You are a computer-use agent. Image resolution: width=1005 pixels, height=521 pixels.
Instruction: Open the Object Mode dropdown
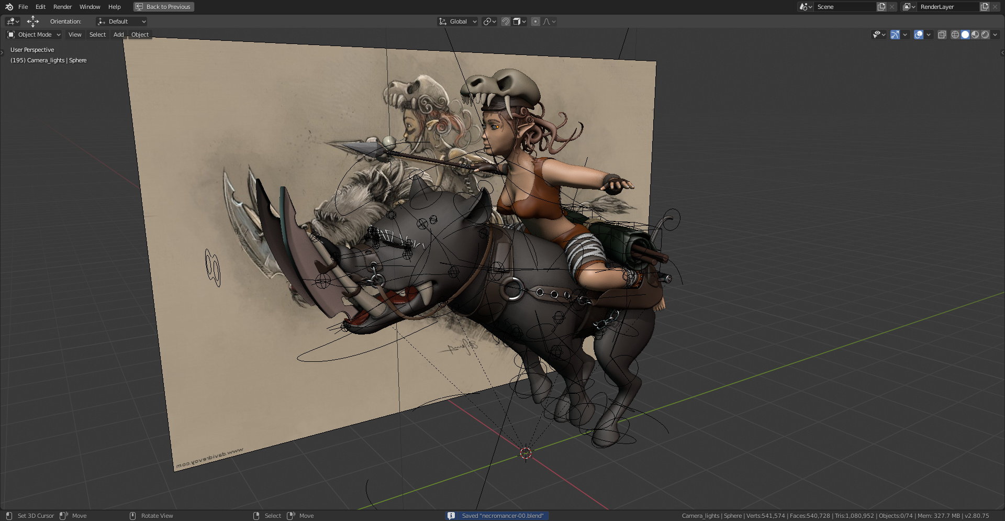click(x=34, y=35)
